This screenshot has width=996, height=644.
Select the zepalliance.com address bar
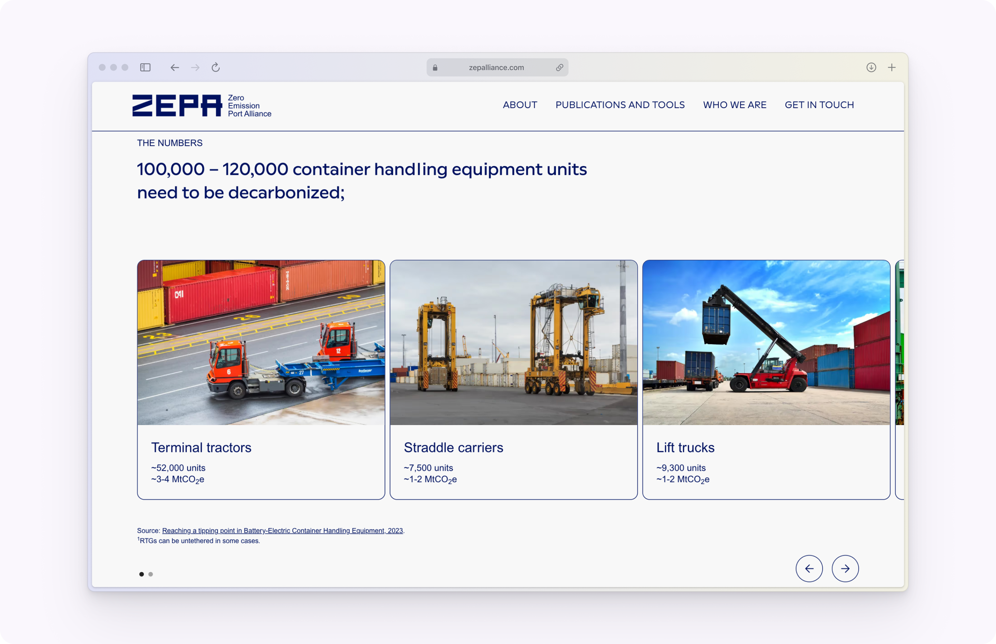pyautogui.click(x=497, y=67)
